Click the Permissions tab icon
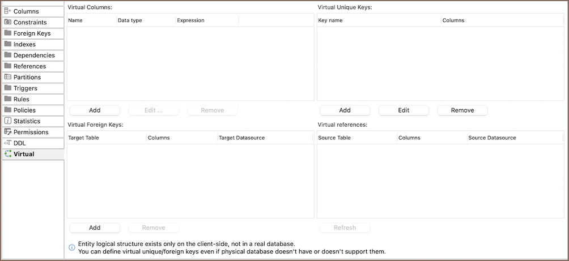The image size is (569, 261). pos(8,132)
